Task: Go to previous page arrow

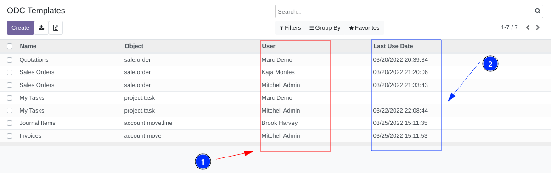Action: pos(528,27)
